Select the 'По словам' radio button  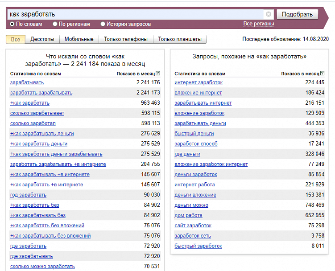click(12, 24)
